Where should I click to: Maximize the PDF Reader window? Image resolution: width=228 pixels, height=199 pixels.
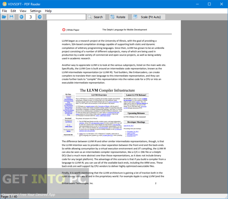pos(209,4)
